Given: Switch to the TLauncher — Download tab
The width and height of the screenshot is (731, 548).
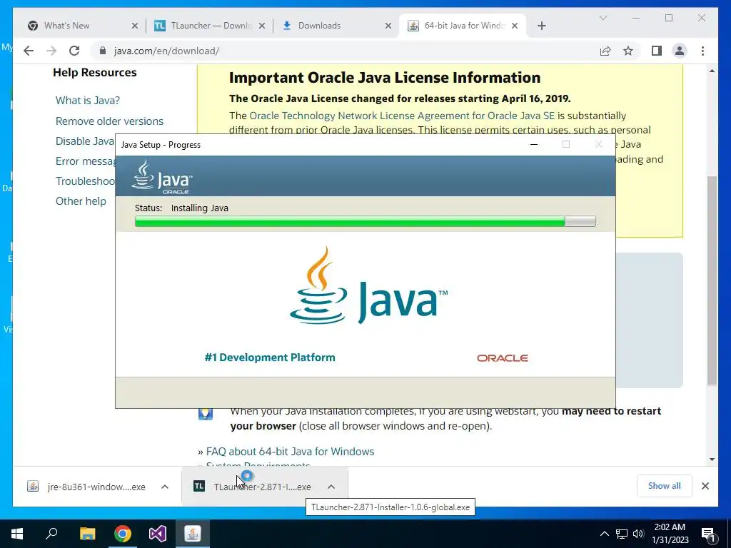Looking at the screenshot, I should point(211,26).
